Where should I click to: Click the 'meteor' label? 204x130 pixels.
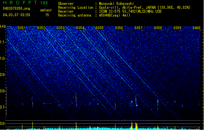[x=46, y=10]
